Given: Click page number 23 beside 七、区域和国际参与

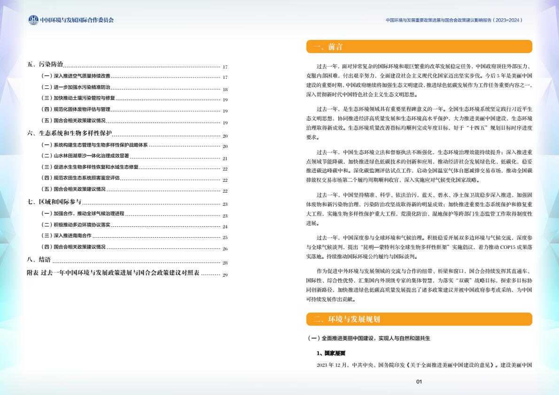Looking at the screenshot, I should [225, 204].
